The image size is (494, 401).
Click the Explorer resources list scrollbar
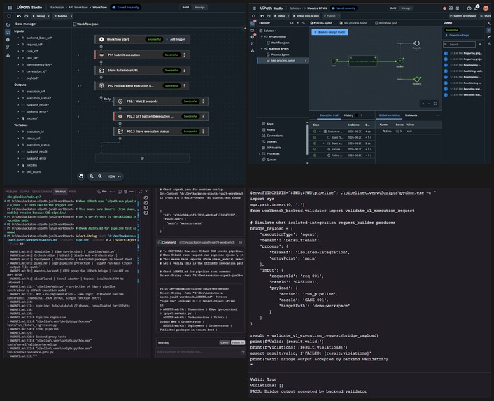click(307, 139)
